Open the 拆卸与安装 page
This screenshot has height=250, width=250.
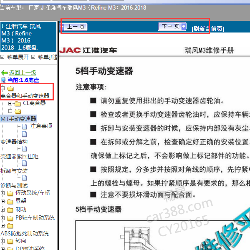tap(14, 171)
